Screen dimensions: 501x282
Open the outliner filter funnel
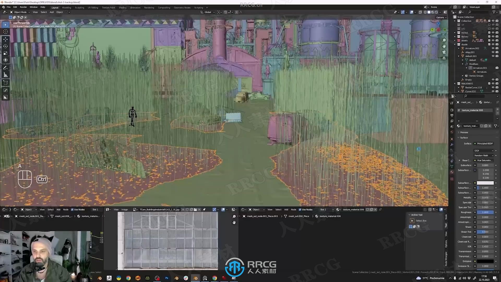pos(494,12)
